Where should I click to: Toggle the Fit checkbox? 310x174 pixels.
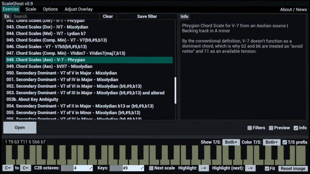267,169
